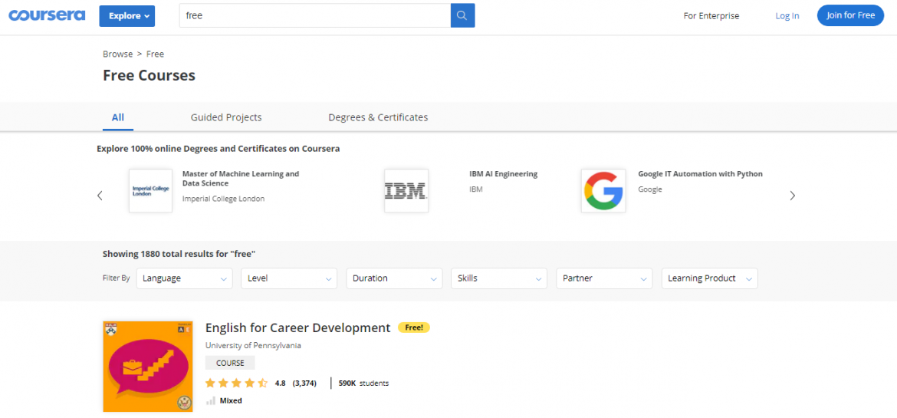Show previous degrees in carousel

pyautogui.click(x=100, y=196)
